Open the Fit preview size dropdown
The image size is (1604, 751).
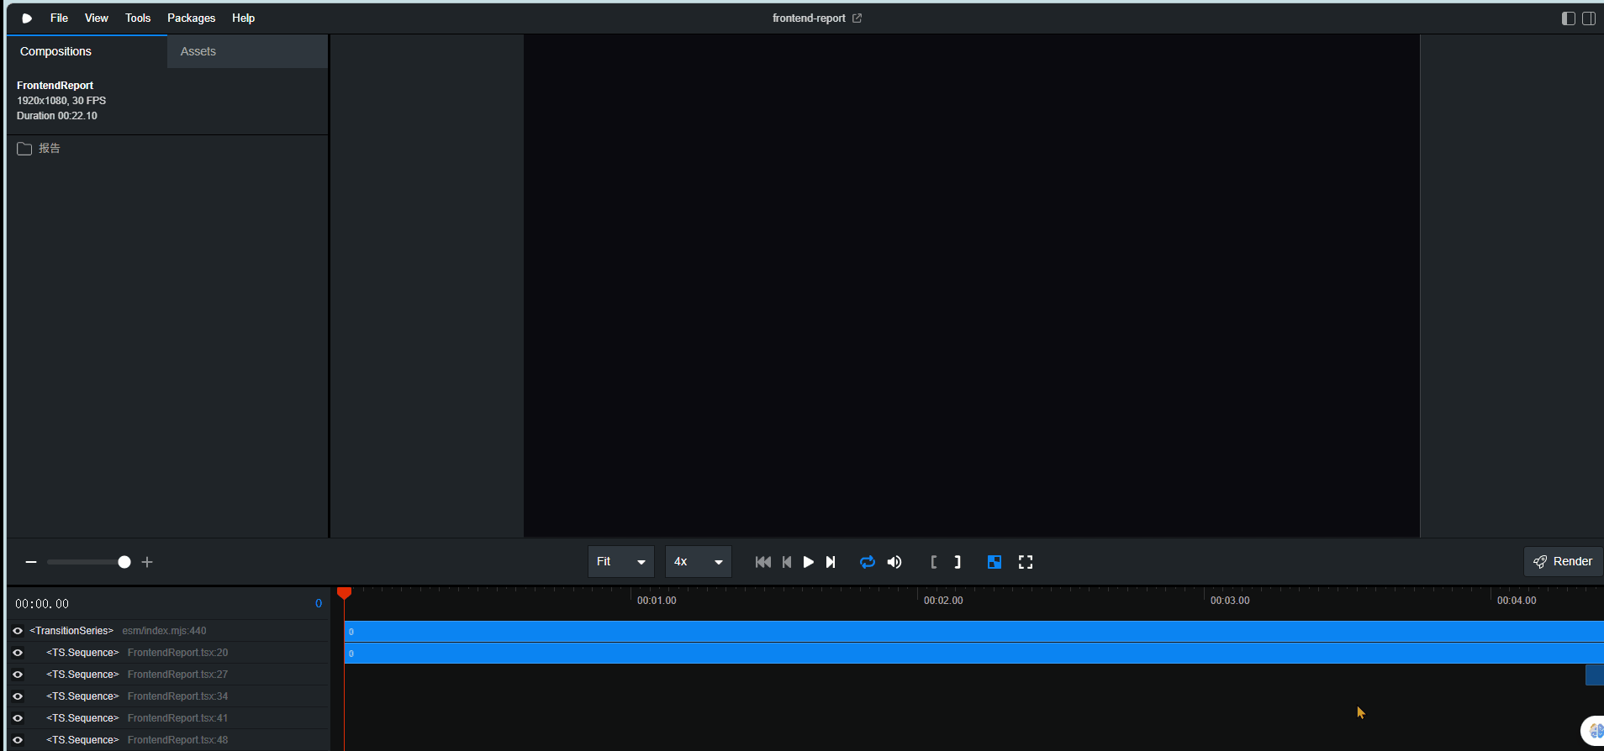[620, 562]
